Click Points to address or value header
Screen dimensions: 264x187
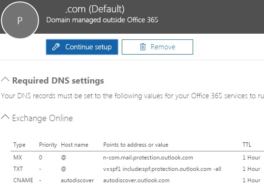[x=136, y=145]
